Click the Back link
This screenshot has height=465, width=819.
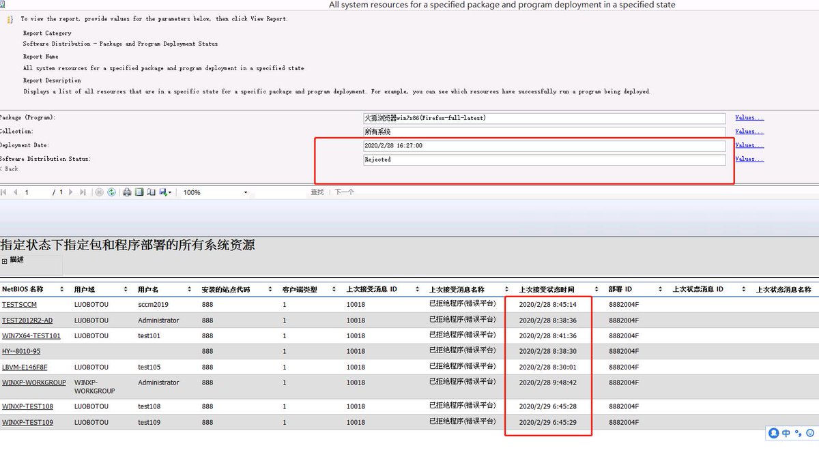pyautogui.click(x=9, y=168)
